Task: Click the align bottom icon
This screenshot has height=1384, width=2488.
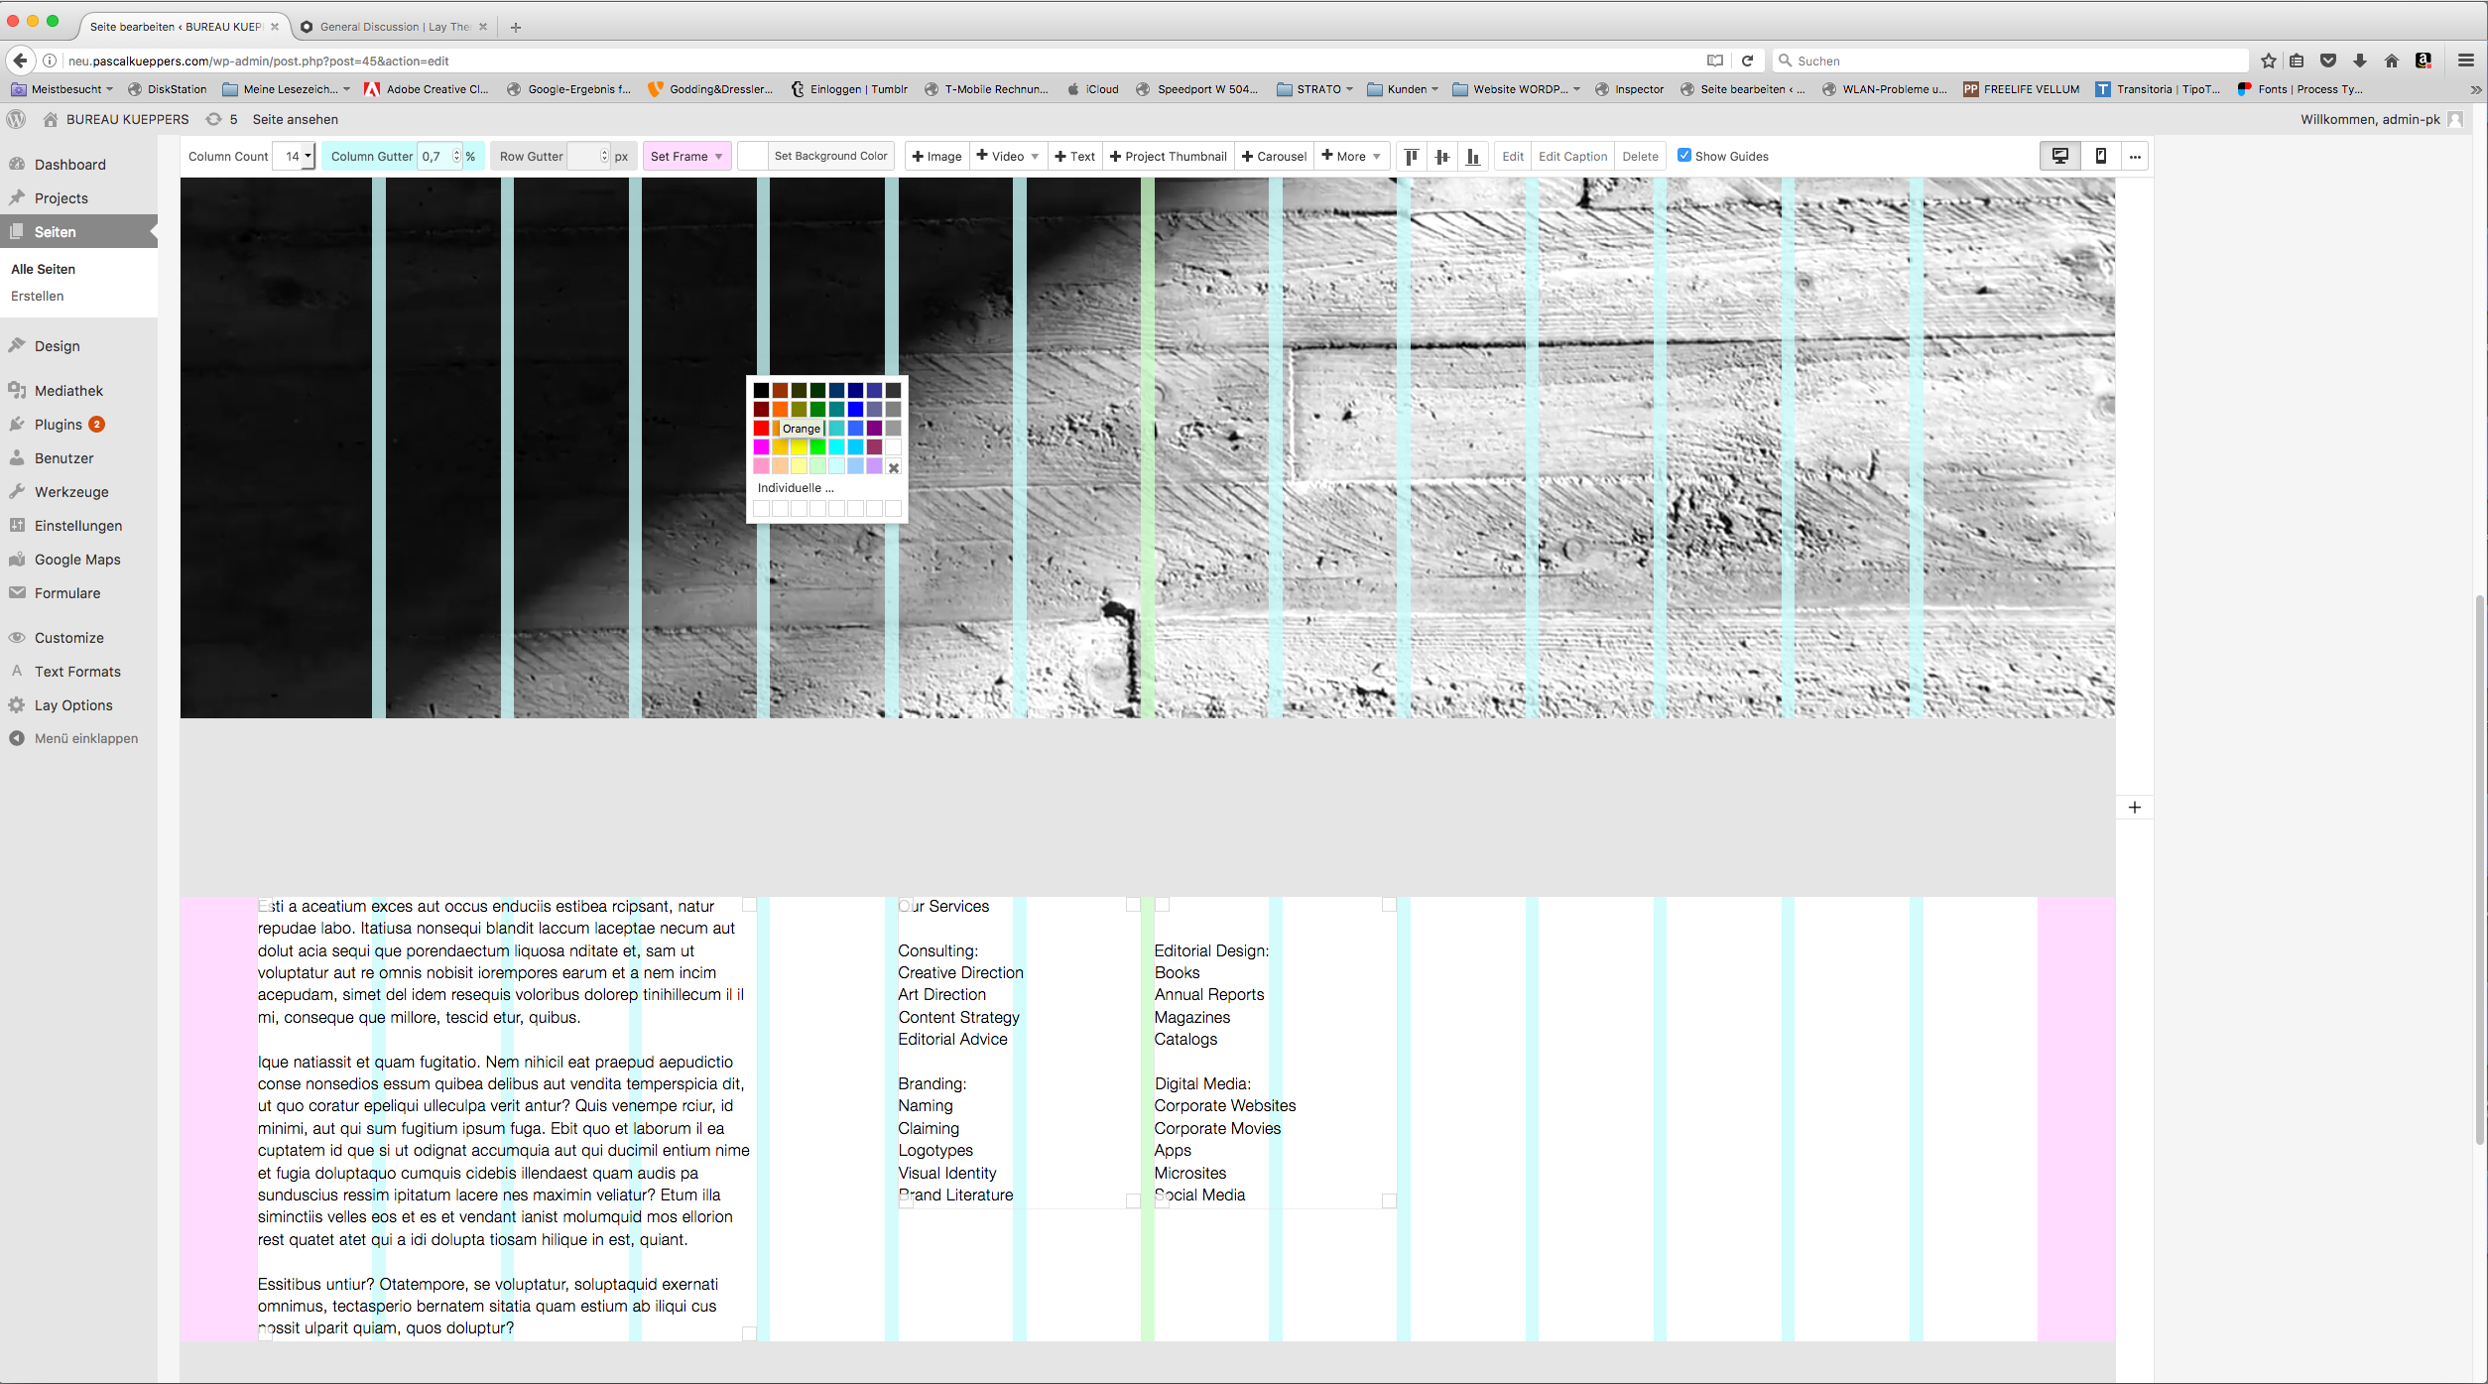Action: (x=1473, y=156)
